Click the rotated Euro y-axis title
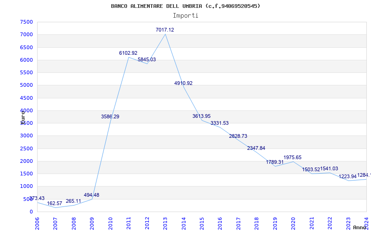 click(23, 117)
